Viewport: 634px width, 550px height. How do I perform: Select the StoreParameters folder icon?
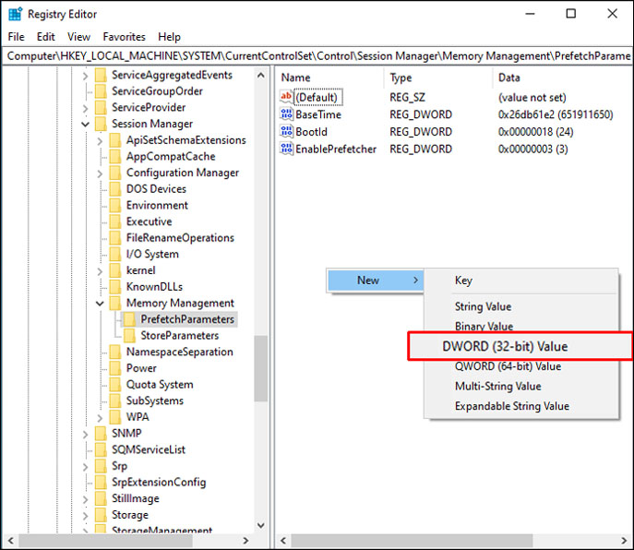pyautogui.click(x=129, y=335)
